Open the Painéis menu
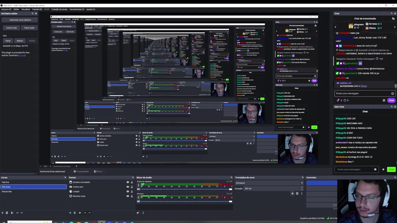Viewport: 397px width, 223px height. 37,9
